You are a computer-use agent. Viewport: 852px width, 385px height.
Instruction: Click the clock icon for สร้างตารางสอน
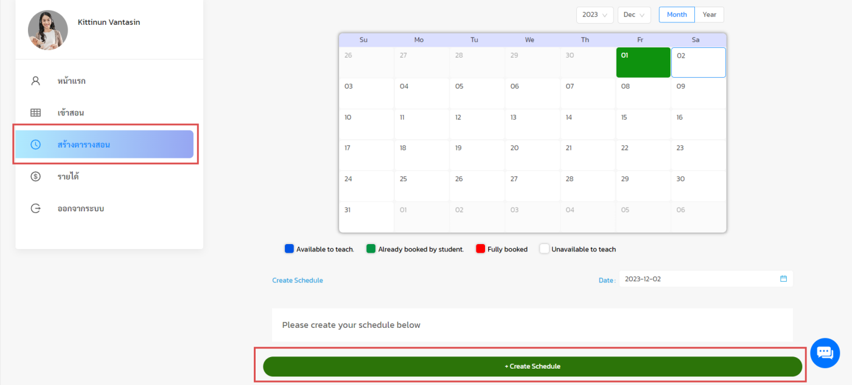point(35,145)
